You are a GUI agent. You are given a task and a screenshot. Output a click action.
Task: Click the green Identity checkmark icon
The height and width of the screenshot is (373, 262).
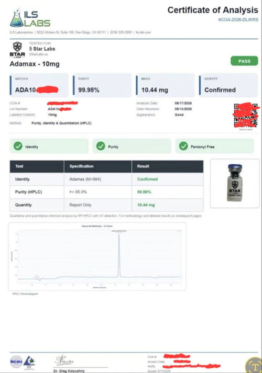[x=18, y=146]
